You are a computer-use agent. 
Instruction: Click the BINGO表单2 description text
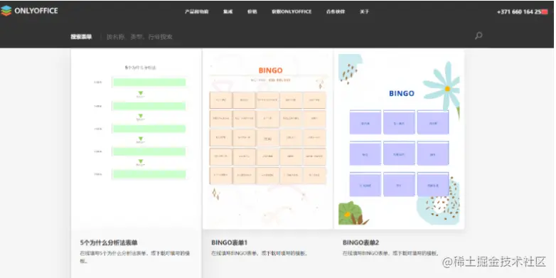coord(392,254)
